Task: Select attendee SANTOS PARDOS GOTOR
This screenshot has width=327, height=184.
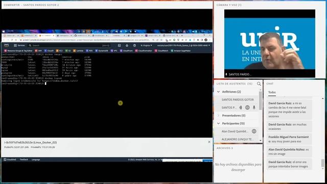Action: (238, 100)
